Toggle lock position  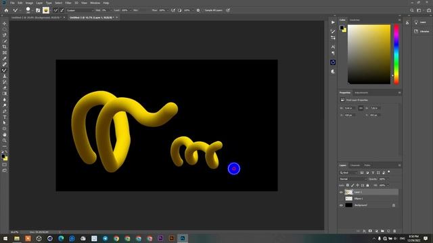pos(358,185)
